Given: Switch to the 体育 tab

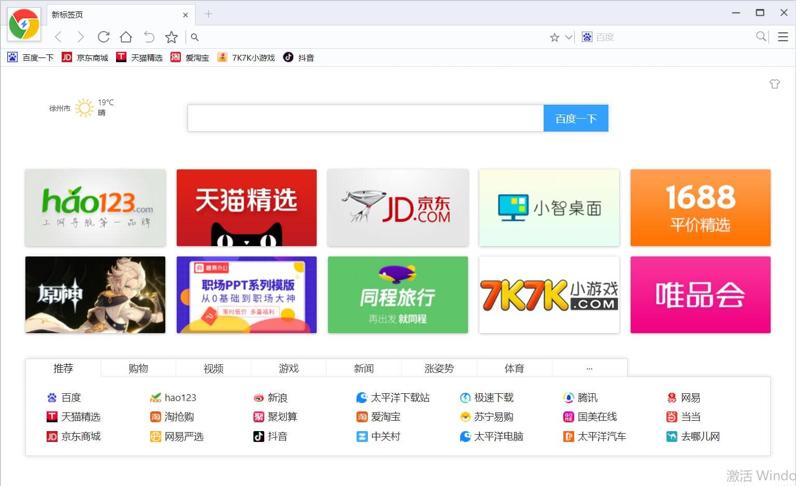Looking at the screenshot, I should coord(514,368).
